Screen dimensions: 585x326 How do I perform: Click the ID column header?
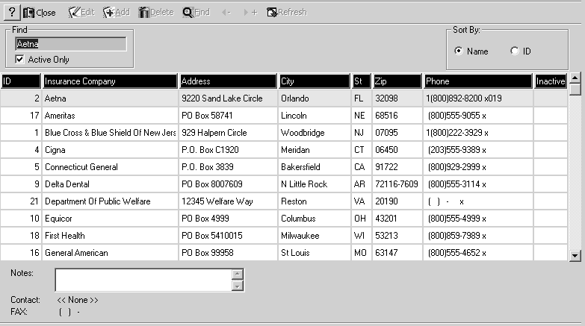tap(20, 81)
